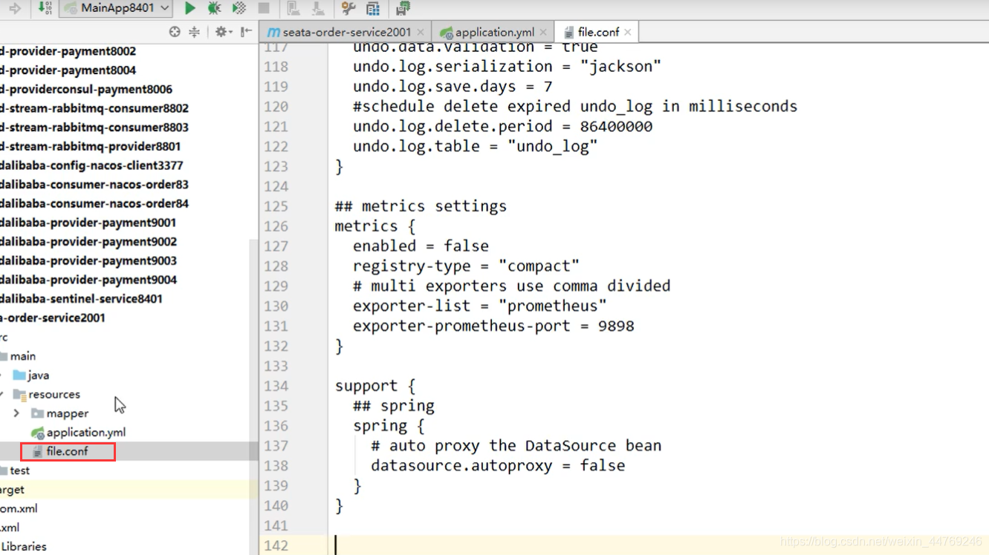Viewport: 989px width, 555px height.
Task: Click the 'enabled = false' line in metrics
Action: 421,246
